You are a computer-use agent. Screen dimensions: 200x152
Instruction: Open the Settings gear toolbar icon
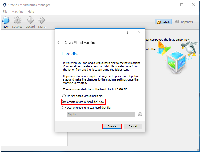[x=17, y=21]
